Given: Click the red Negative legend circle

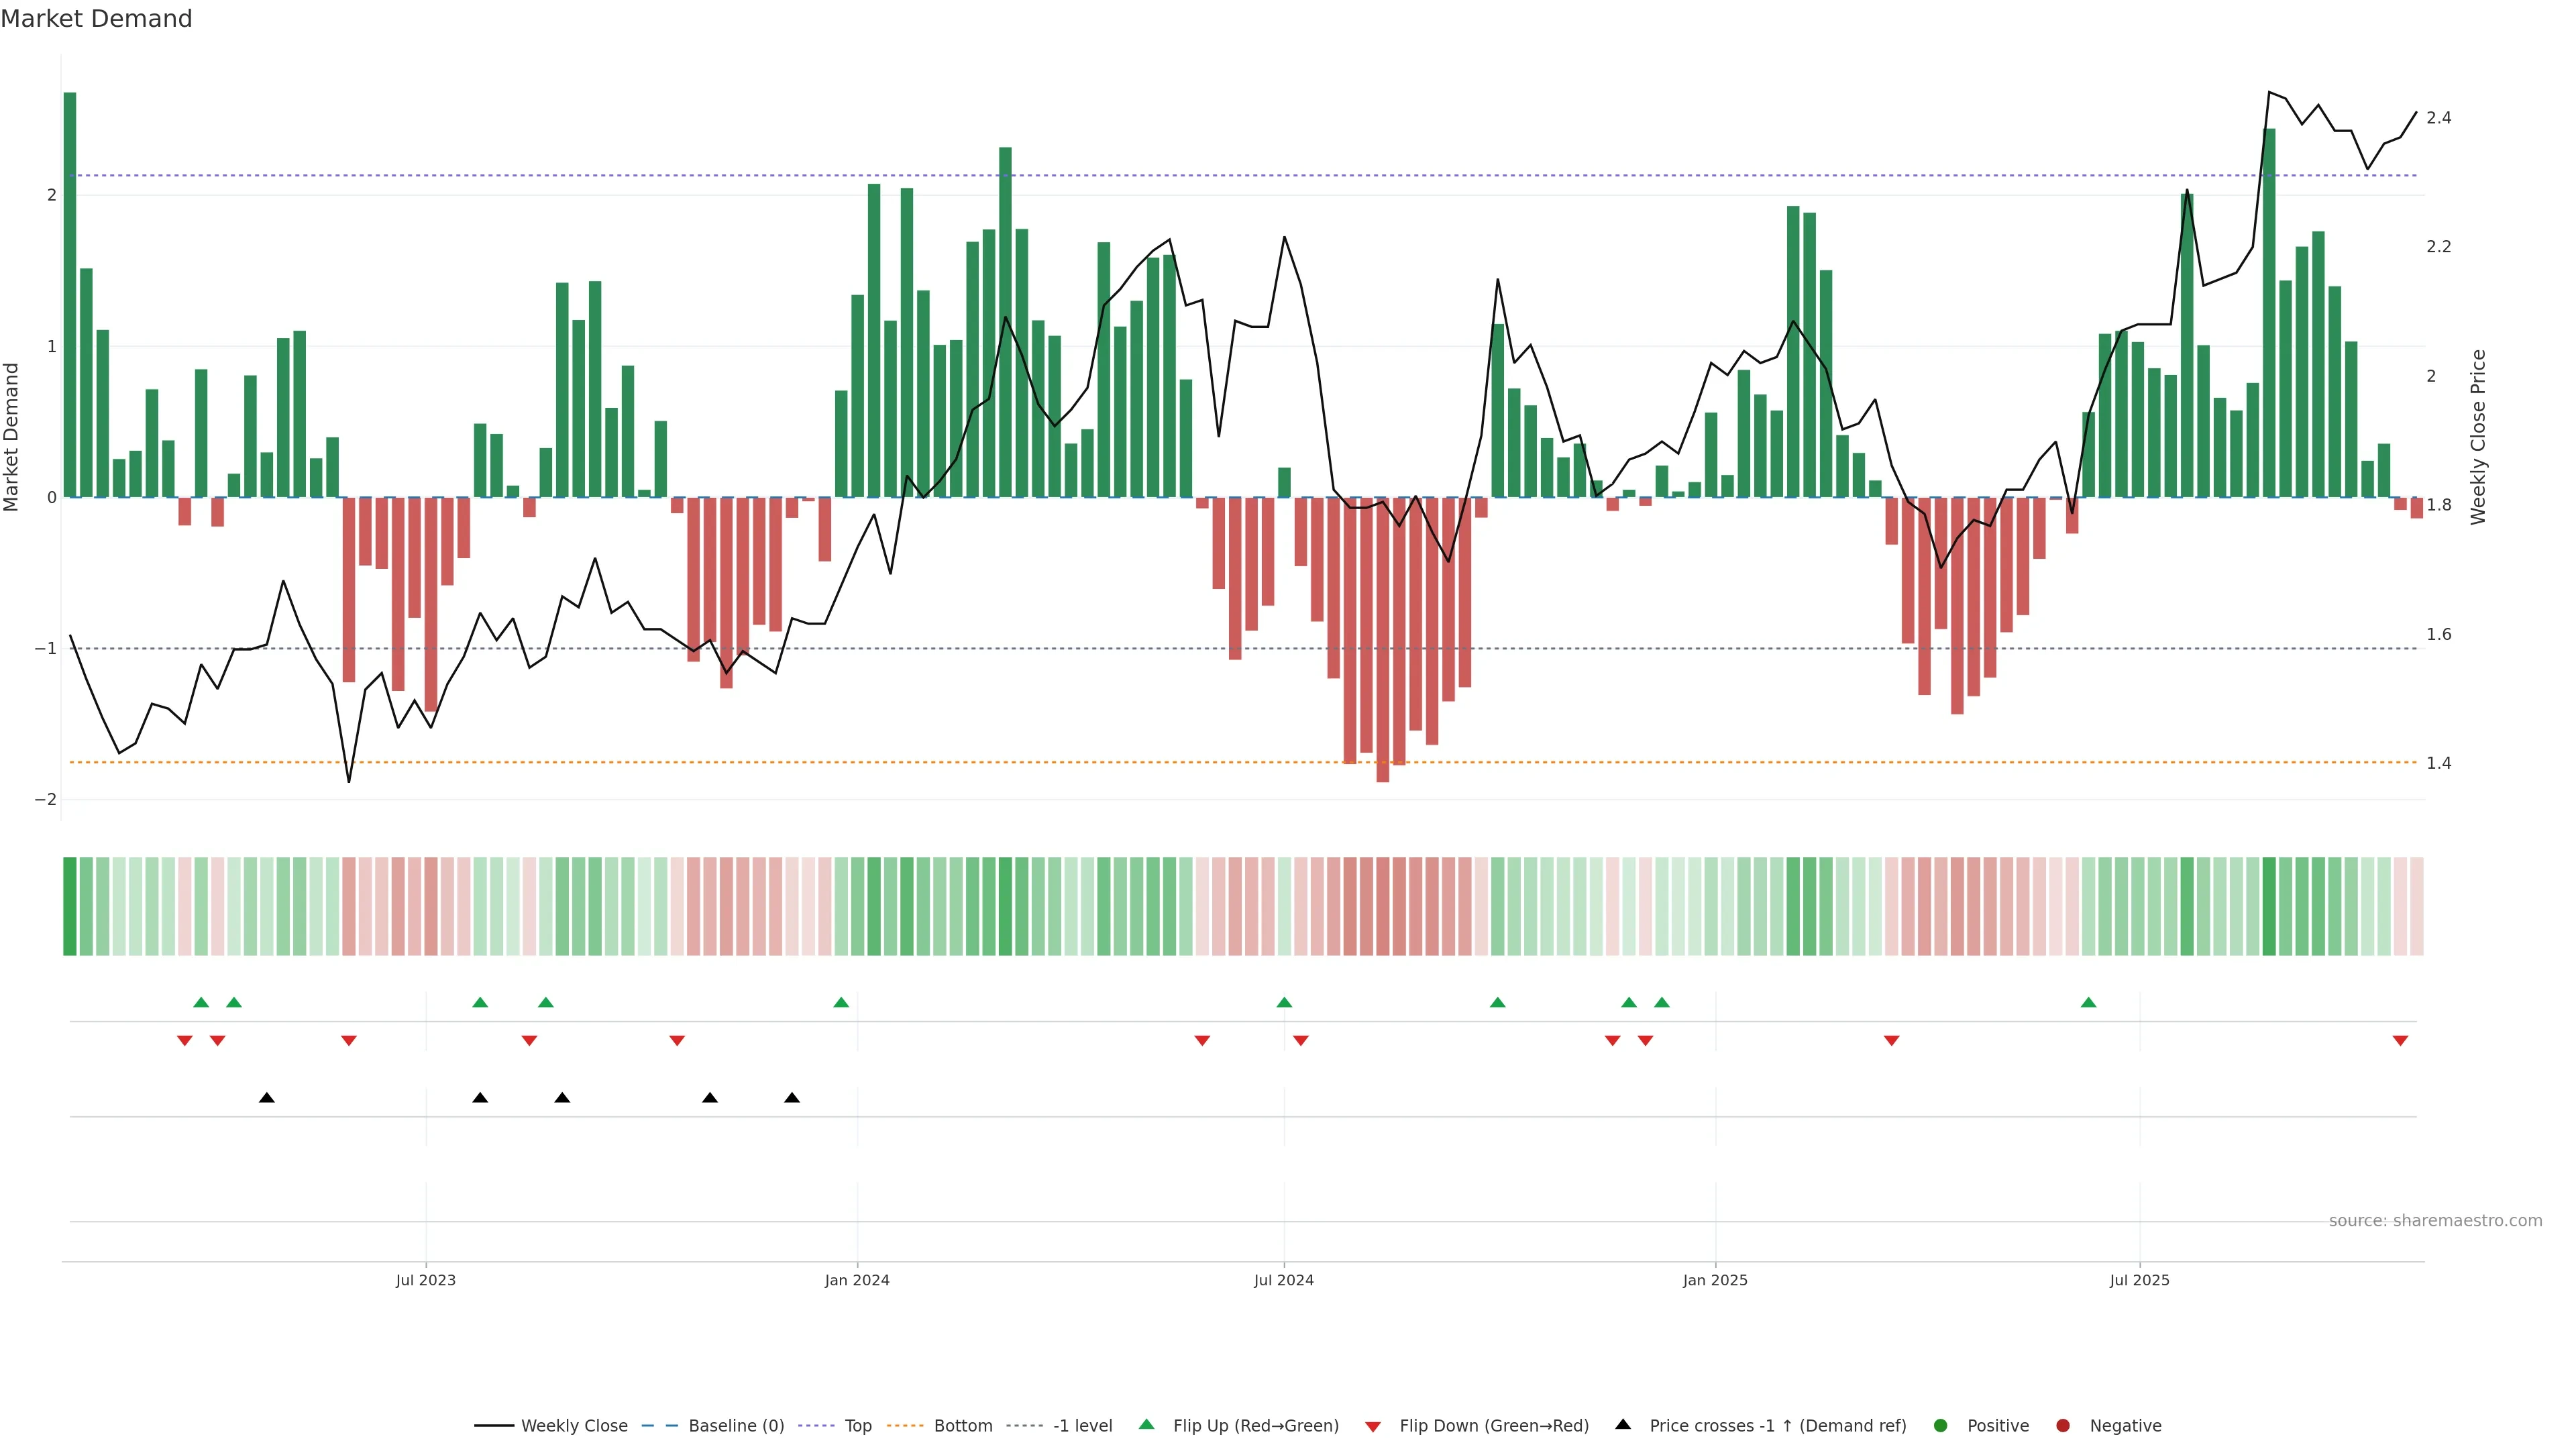Looking at the screenshot, I should 2063,1426.
